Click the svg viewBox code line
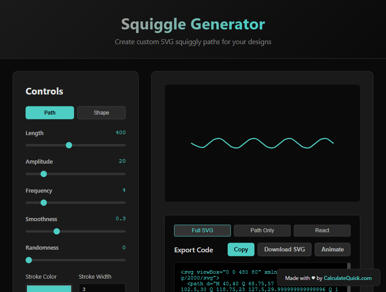 pyautogui.click(x=229, y=272)
